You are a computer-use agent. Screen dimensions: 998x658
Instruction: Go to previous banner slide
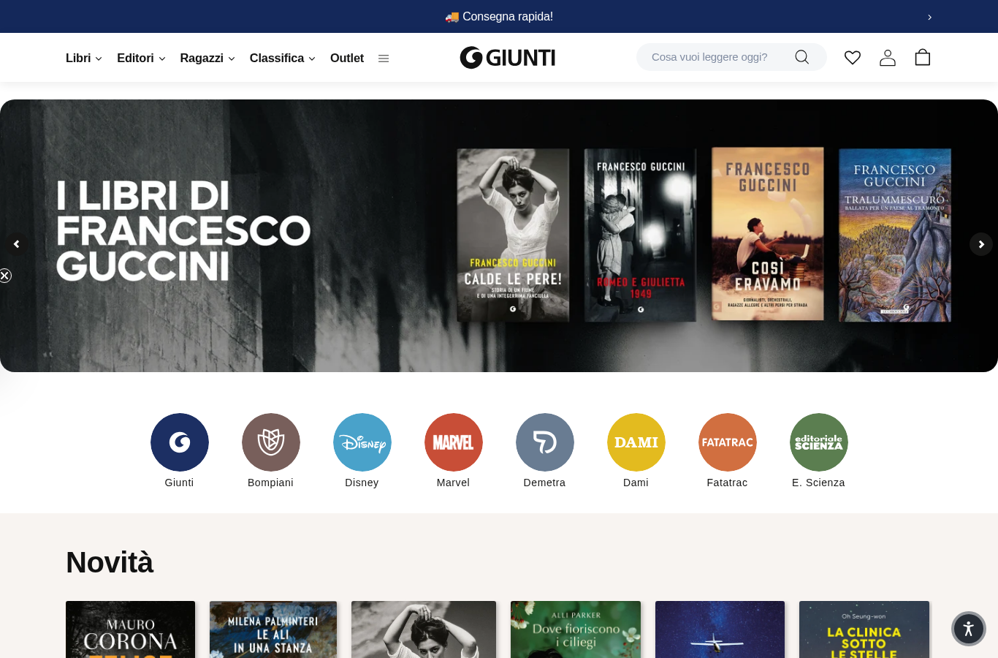(x=16, y=244)
